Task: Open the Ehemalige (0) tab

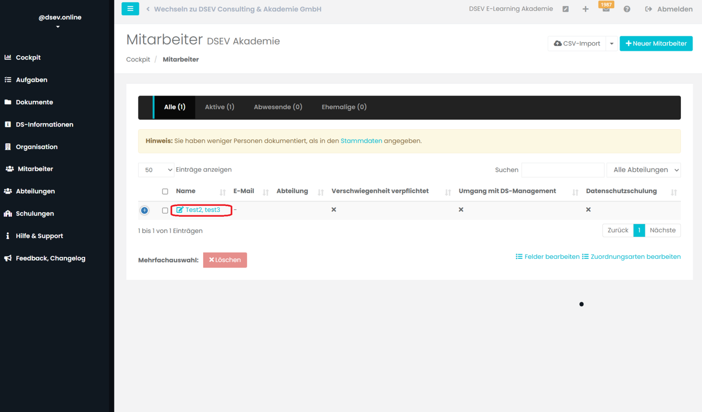Action: click(x=344, y=107)
